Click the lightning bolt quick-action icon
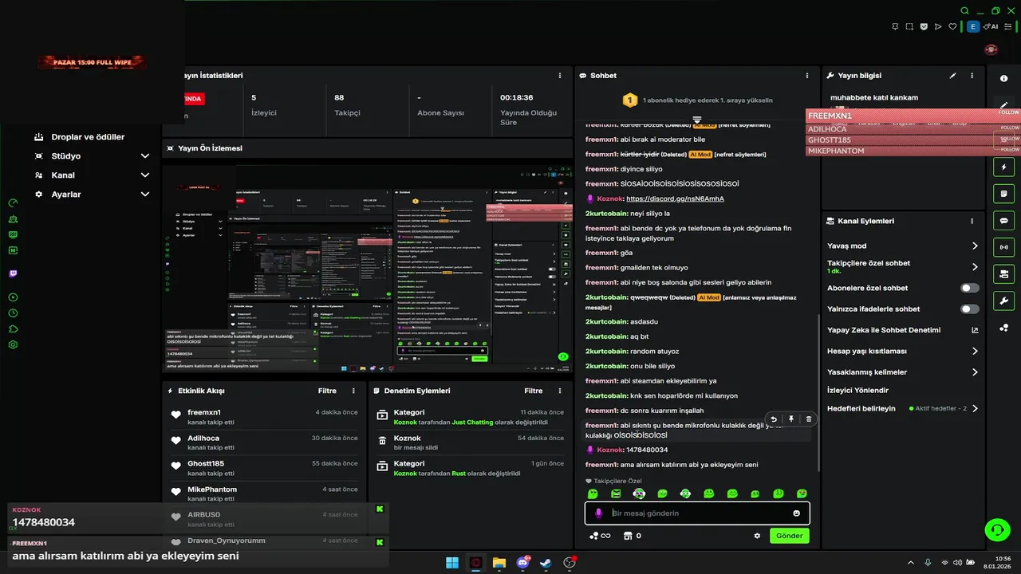Image resolution: width=1021 pixels, height=574 pixels. click(1004, 167)
